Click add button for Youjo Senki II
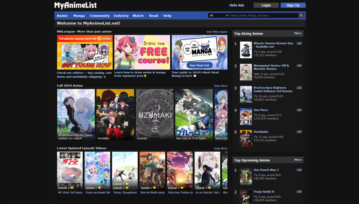359x204 pixels. click(x=299, y=192)
